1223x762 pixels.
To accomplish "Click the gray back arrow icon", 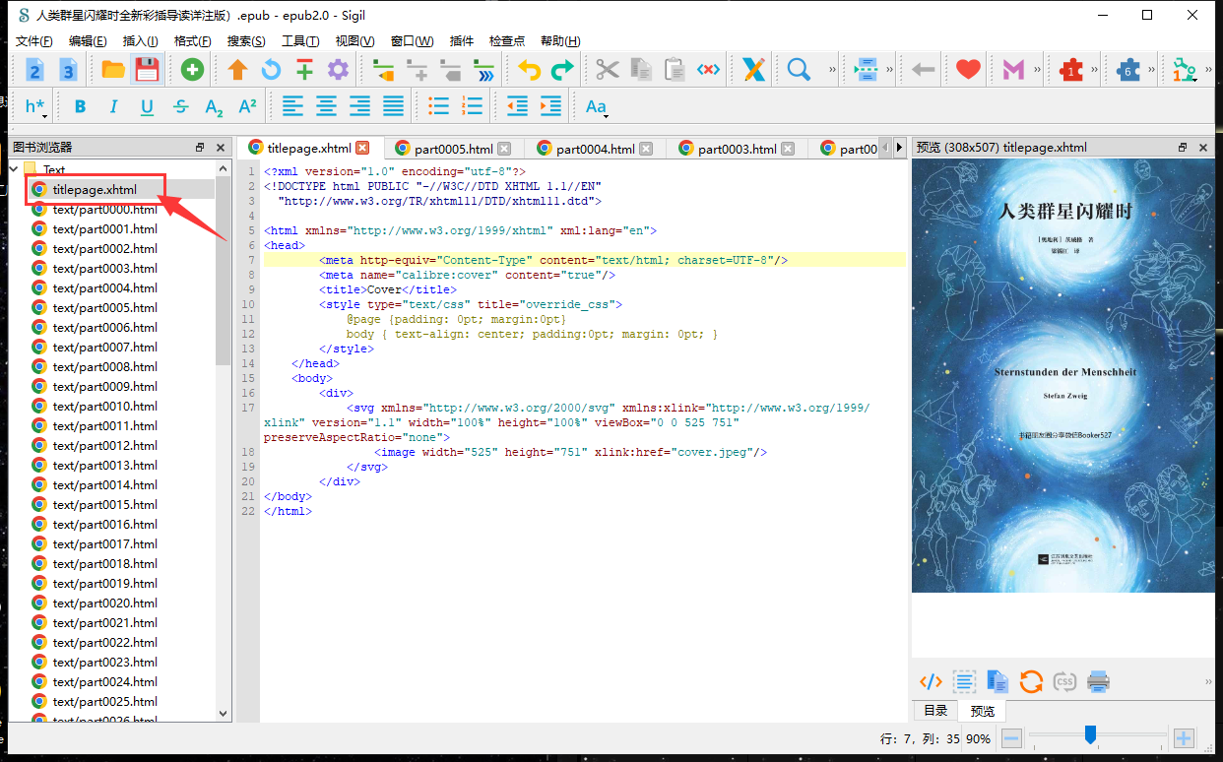I will (x=924, y=70).
